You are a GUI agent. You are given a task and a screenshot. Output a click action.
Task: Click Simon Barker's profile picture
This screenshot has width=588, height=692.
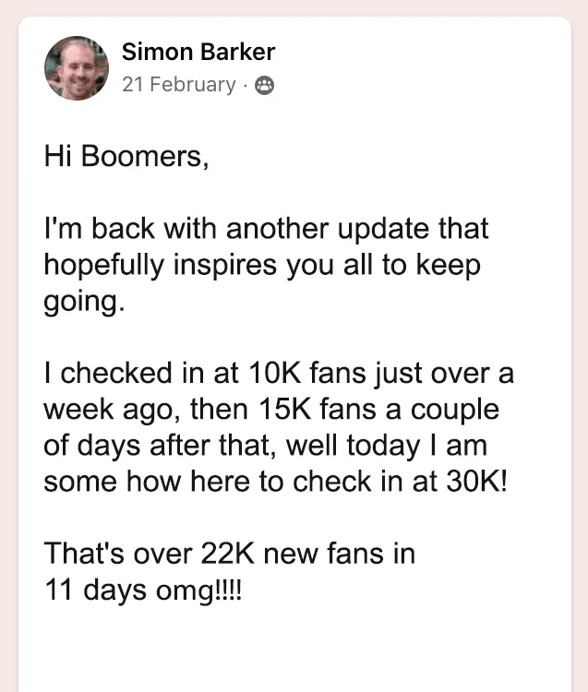click(77, 68)
